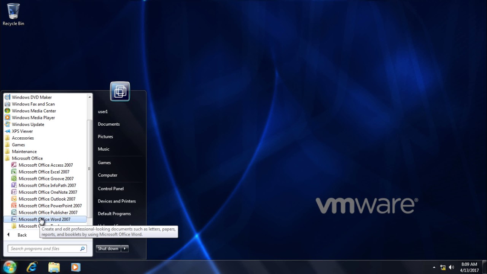Expand the Accessories folder
The image size is (487, 274).
click(x=45, y=138)
